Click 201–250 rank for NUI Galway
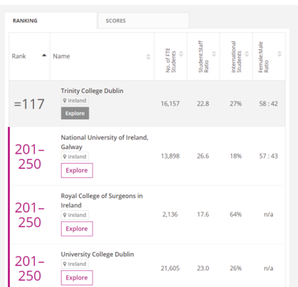298x287 pixels. pyautogui.click(x=29, y=157)
